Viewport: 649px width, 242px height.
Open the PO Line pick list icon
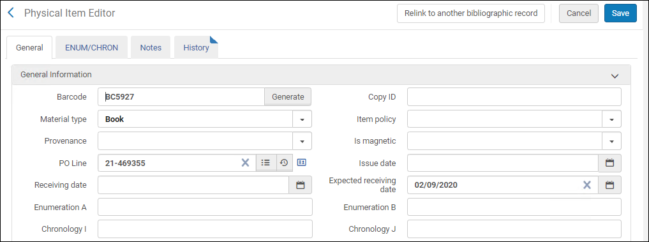pos(265,163)
